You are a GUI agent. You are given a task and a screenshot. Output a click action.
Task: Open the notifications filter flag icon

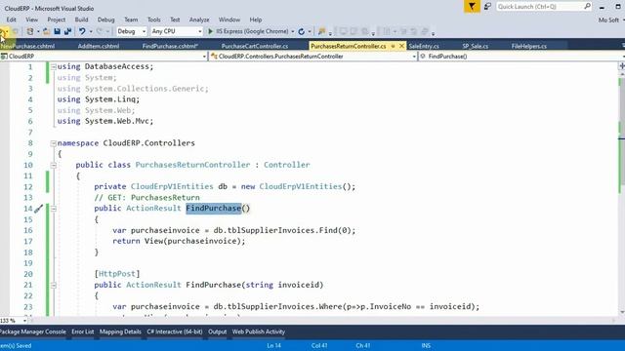[472, 7]
